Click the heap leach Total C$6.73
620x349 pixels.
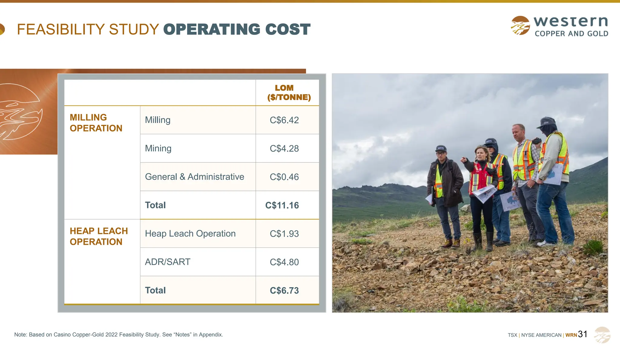(x=284, y=291)
